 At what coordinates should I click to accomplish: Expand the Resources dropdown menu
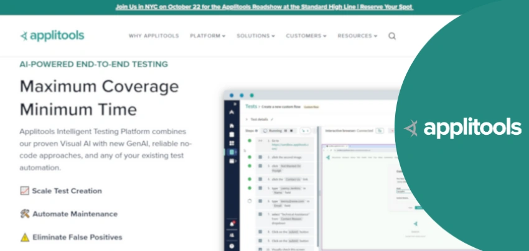358,35
